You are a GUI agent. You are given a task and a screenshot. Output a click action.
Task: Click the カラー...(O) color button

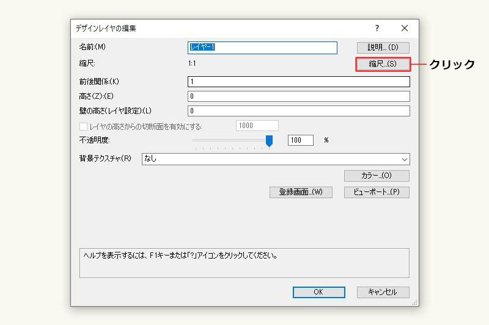[x=377, y=176]
